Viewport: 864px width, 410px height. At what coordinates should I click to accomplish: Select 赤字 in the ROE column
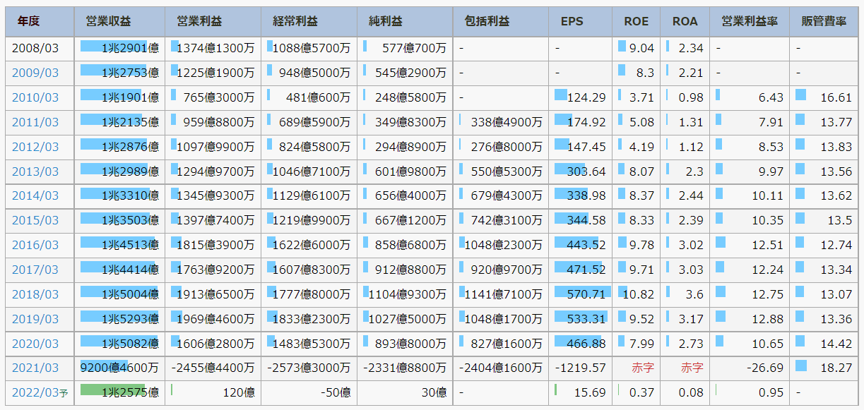click(x=643, y=368)
